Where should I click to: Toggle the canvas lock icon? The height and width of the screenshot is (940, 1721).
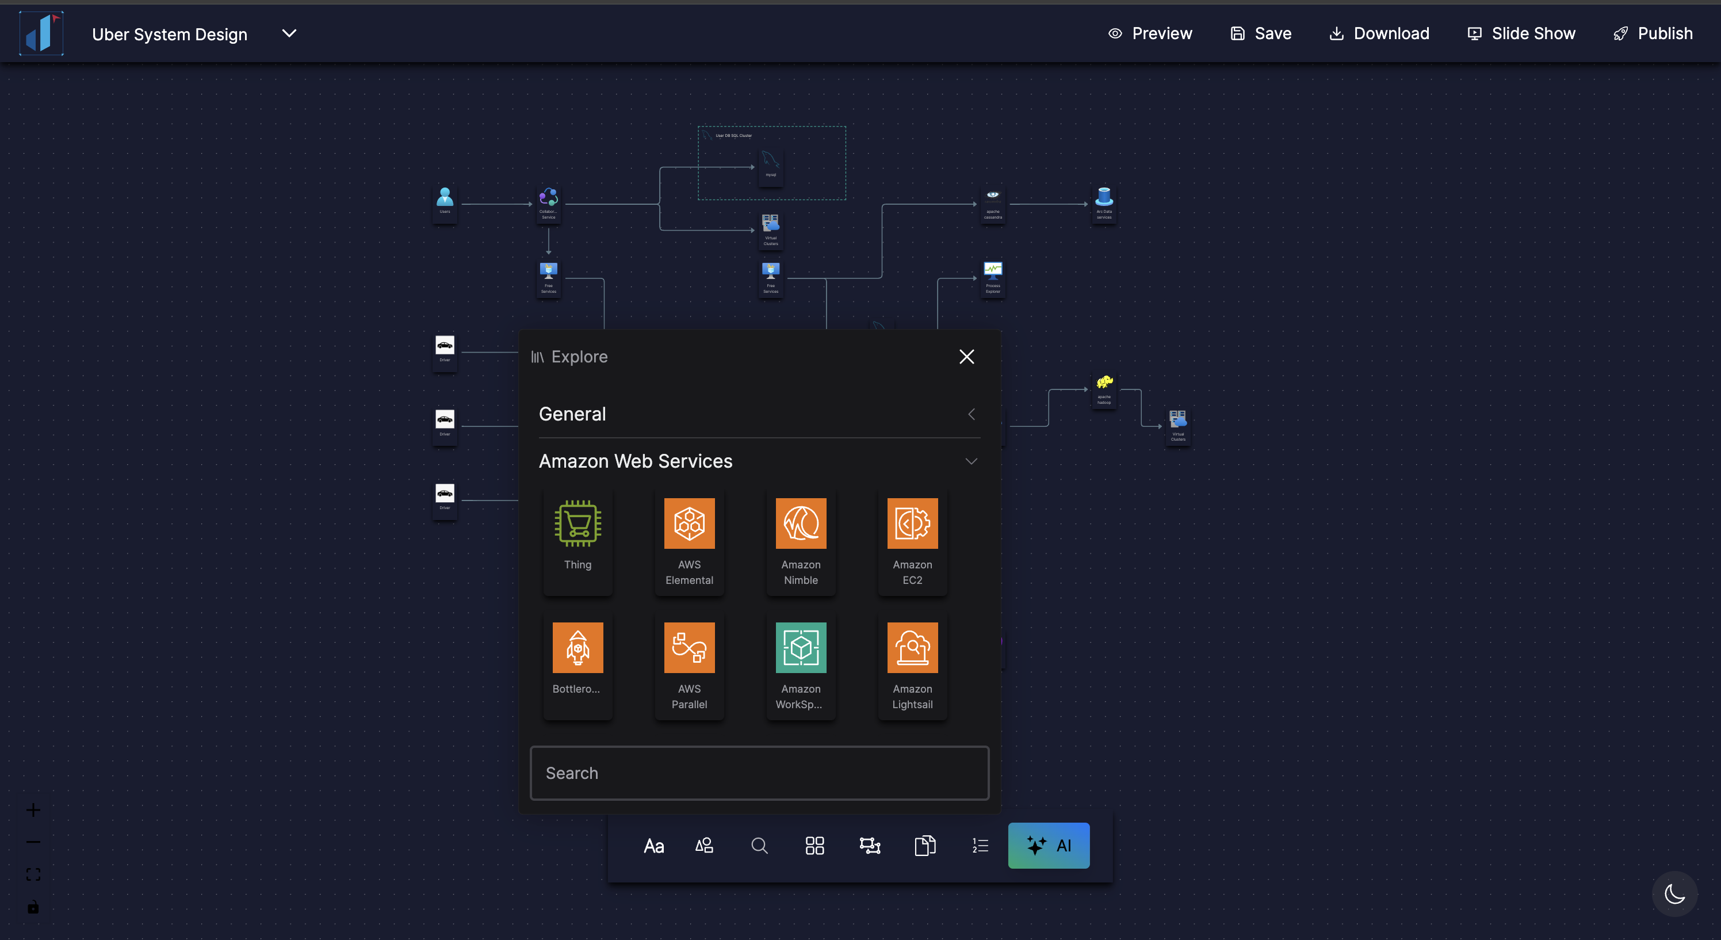pos(33,907)
